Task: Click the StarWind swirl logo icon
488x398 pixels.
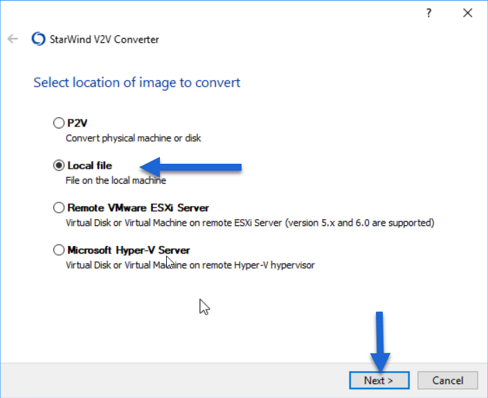Action: pos(39,39)
